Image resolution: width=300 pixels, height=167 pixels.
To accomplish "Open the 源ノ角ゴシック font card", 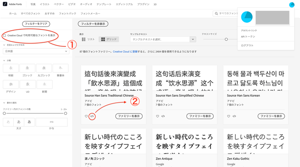I will tap(114, 148).
